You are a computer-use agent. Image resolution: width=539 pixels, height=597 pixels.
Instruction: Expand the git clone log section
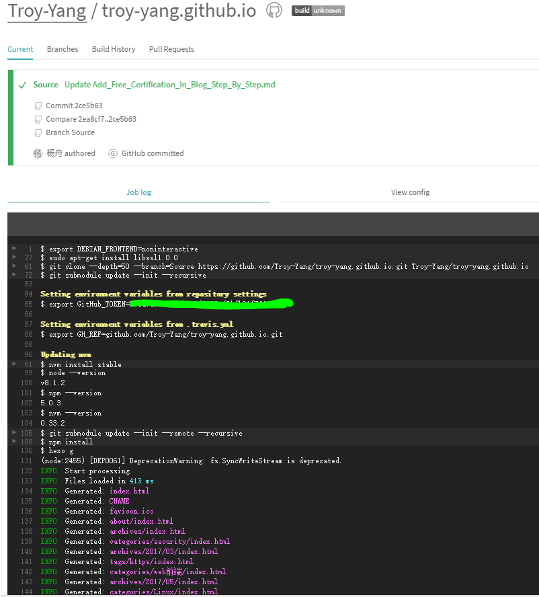click(15, 266)
